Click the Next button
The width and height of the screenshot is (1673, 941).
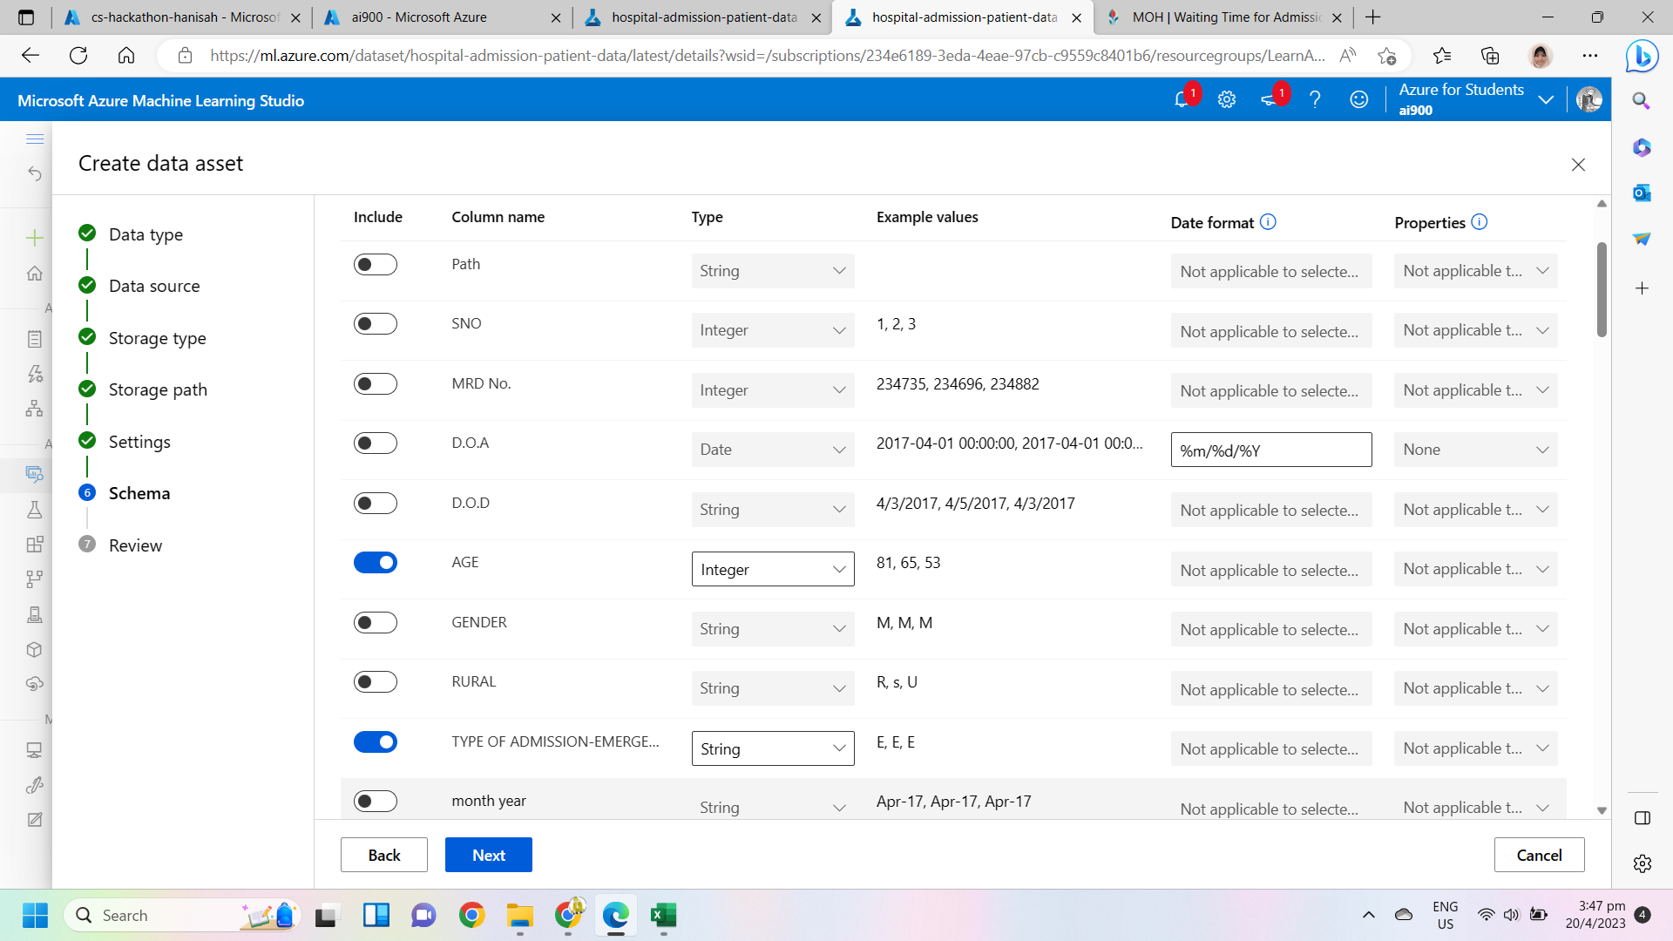tap(488, 855)
